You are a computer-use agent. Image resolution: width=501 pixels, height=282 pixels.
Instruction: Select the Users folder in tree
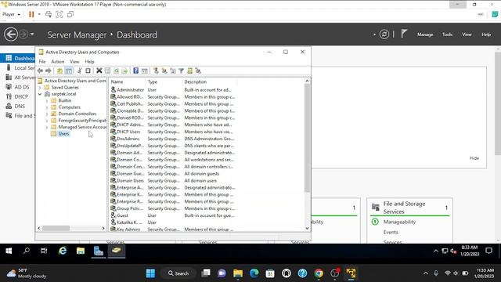point(63,134)
